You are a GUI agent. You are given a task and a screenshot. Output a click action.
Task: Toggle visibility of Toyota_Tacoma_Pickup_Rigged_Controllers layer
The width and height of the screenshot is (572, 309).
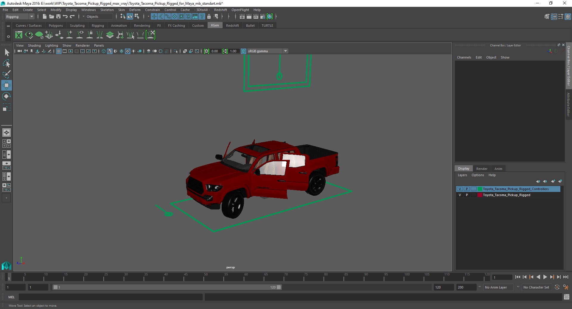460,189
